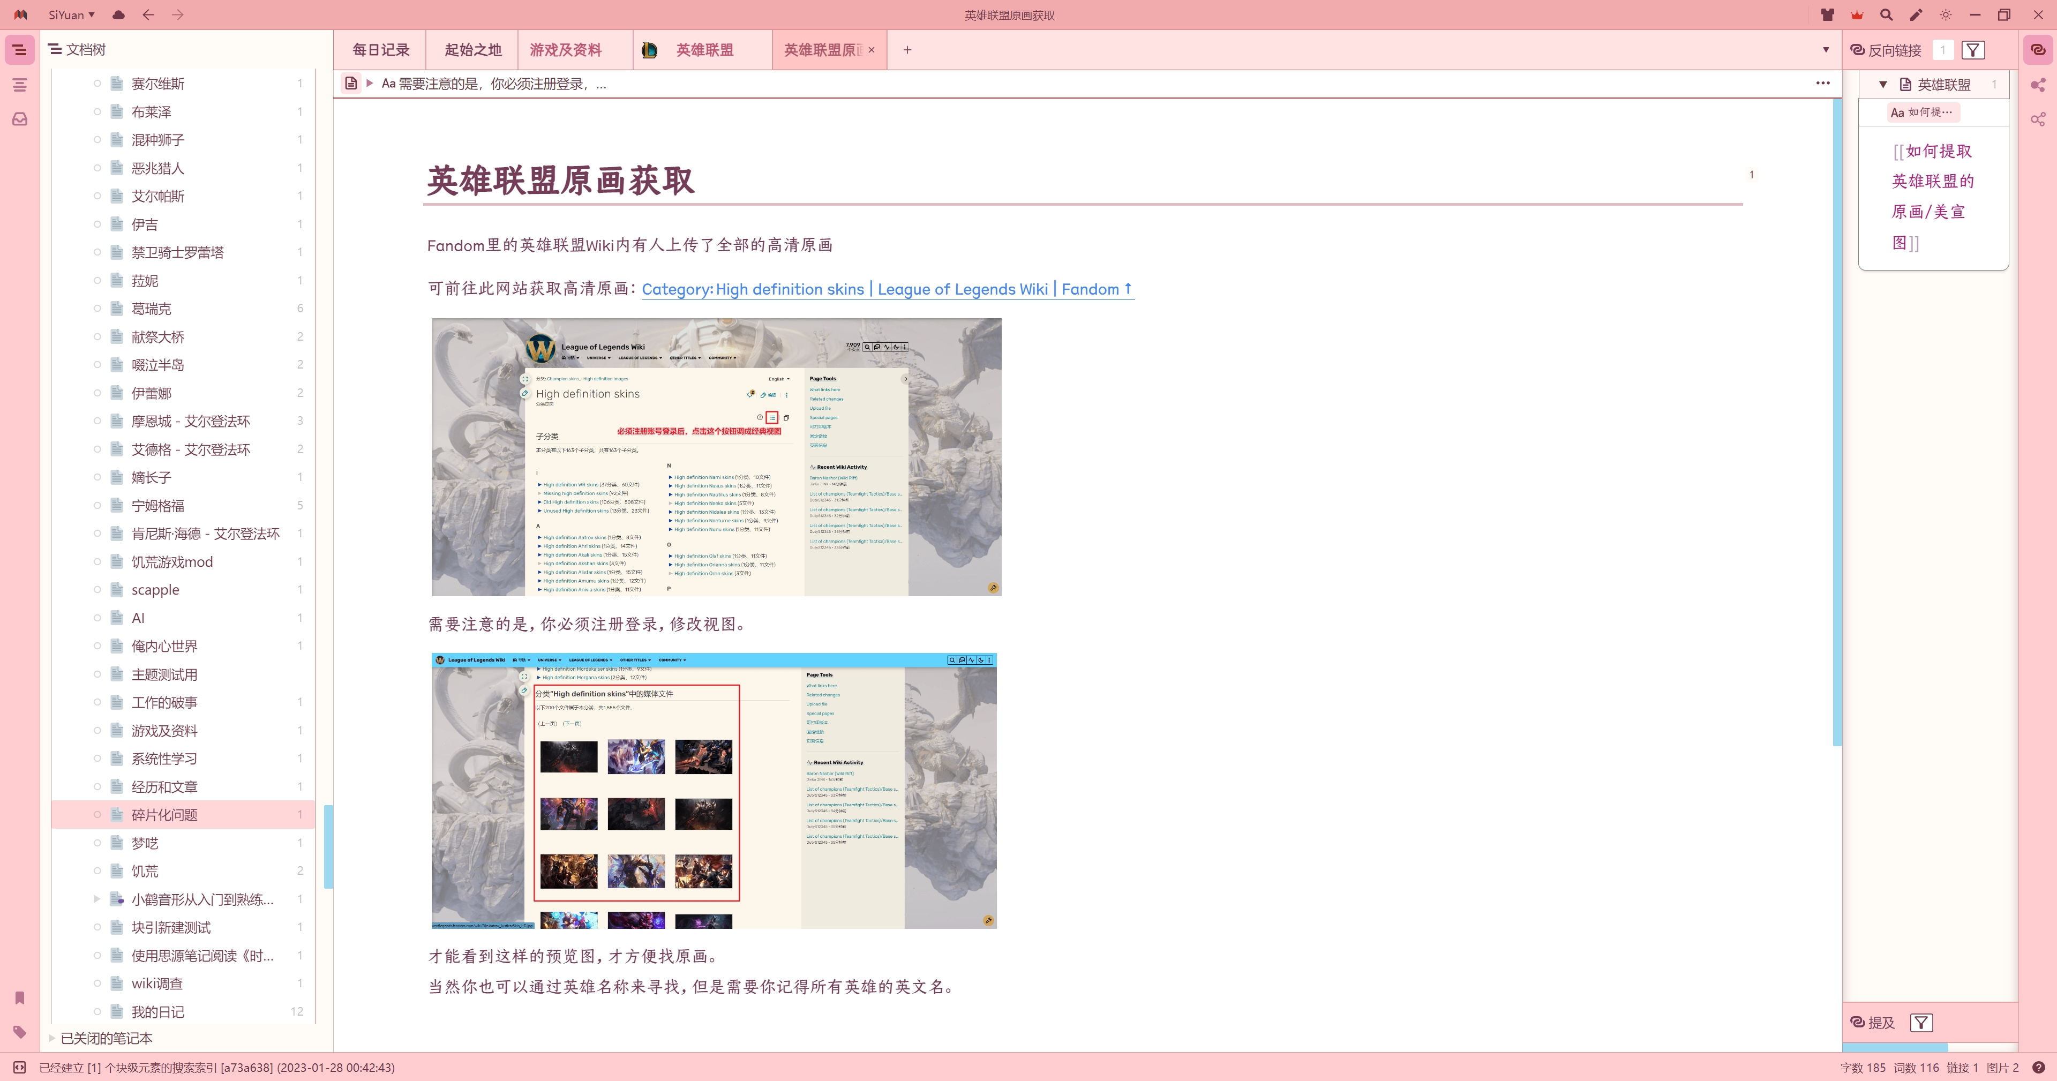Toggle the mentions filter button
The height and width of the screenshot is (1081, 2057).
coord(1921,1023)
